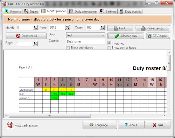Select day 16 Th column header
Screen dimensions: 175x138
point(160,82)
